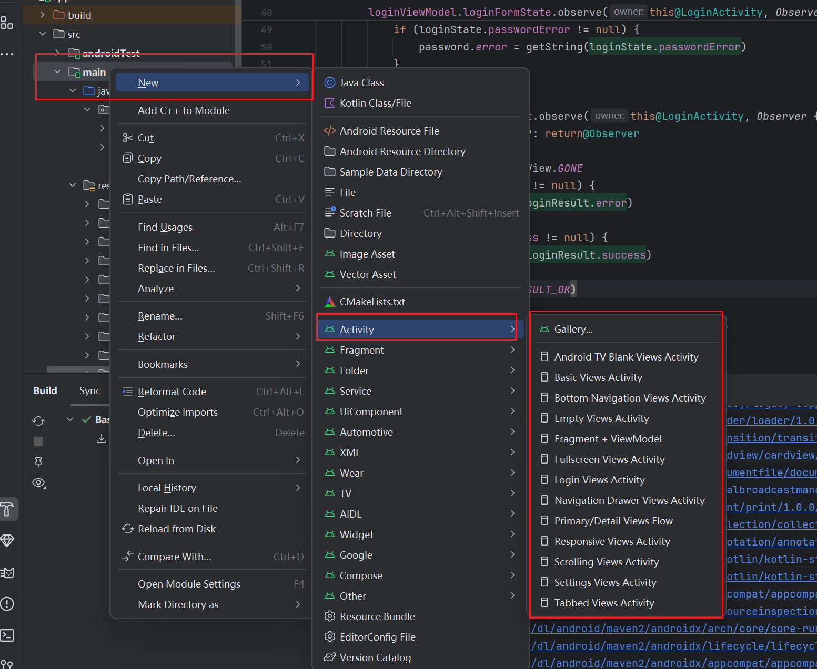Open the App Quality Insights gem icon

pos(7,540)
